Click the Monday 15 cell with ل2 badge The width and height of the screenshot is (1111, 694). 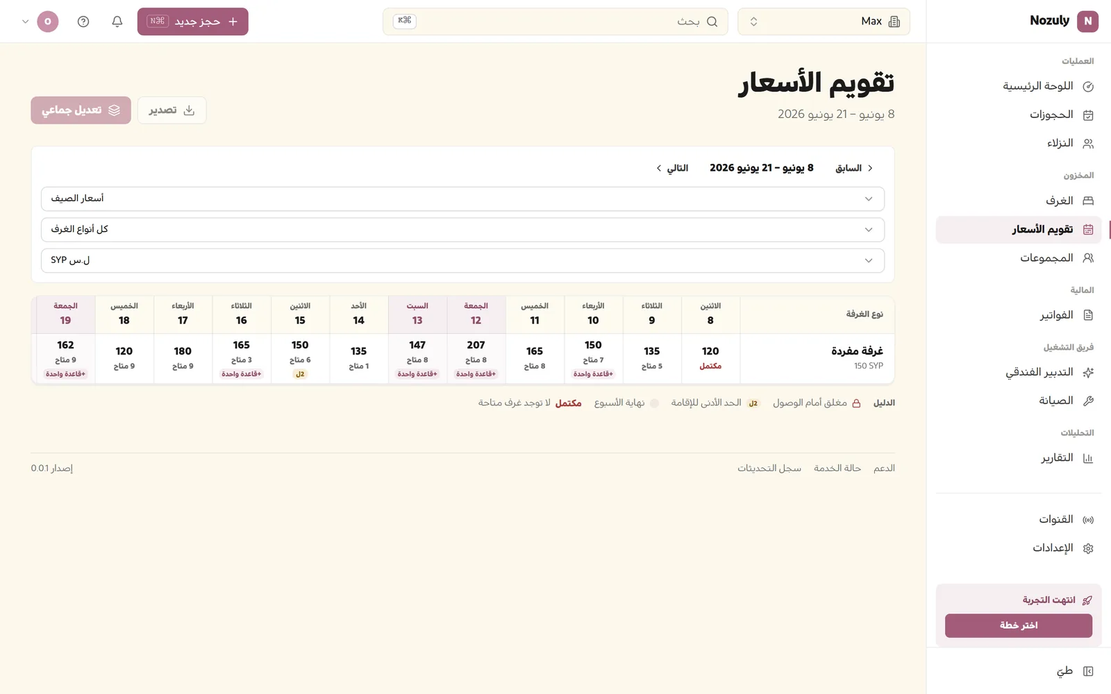point(300,358)
